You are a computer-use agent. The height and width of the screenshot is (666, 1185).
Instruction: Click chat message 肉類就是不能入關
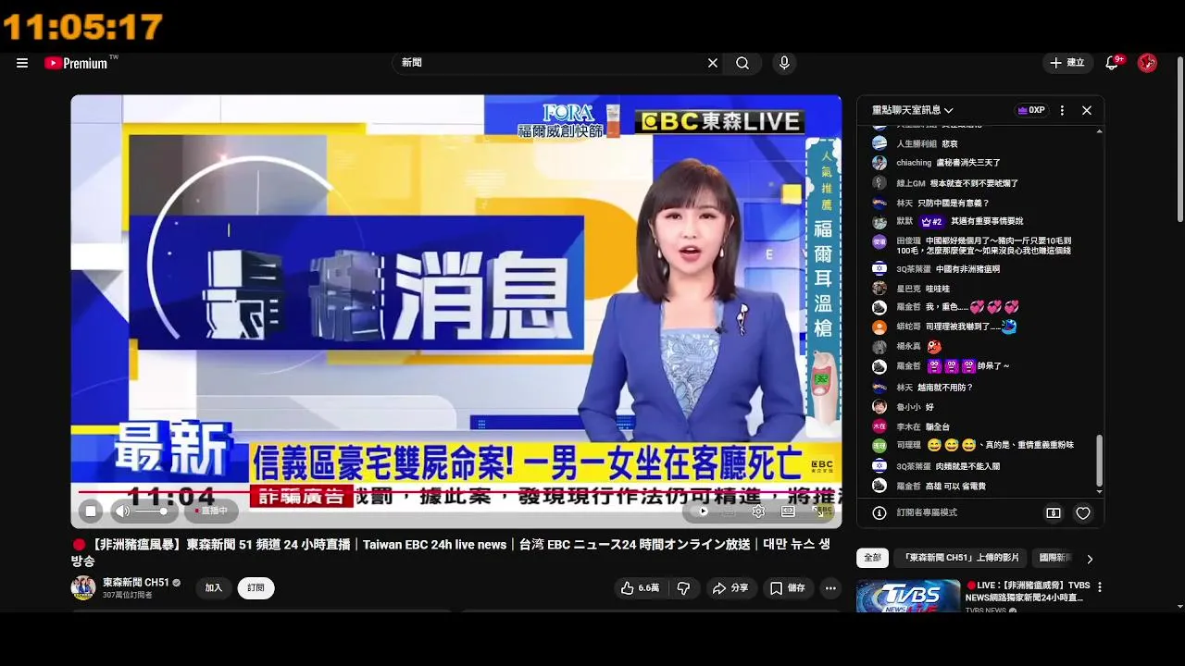(x=968, y=466)
